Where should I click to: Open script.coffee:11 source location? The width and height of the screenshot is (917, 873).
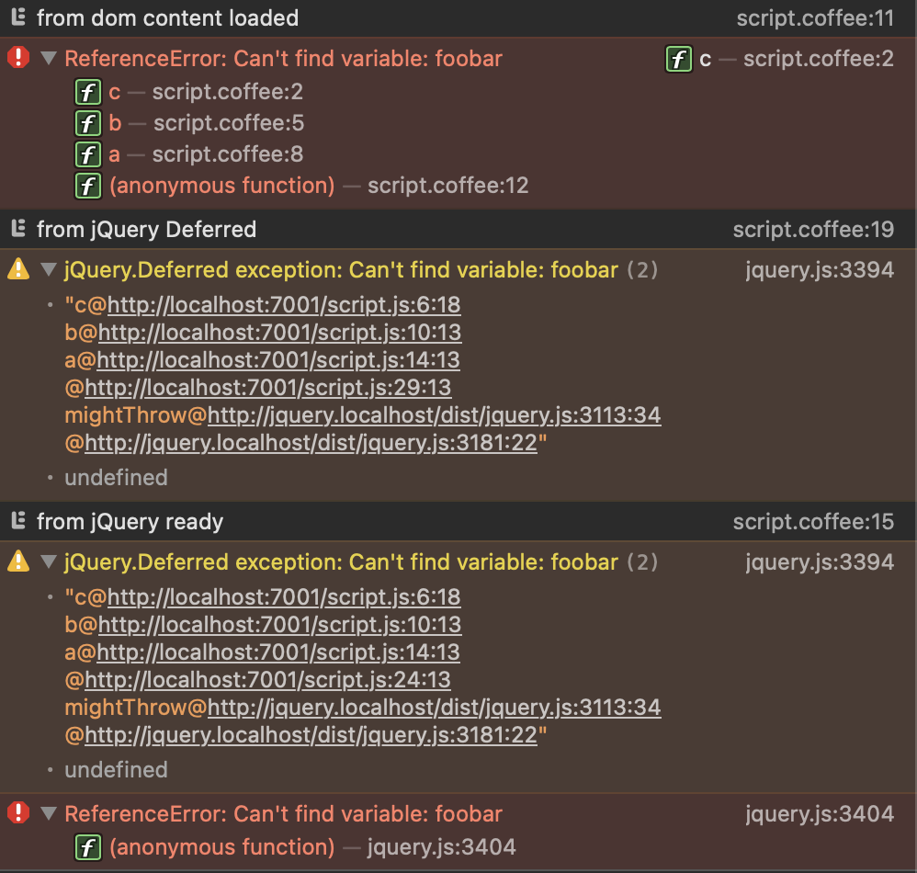pos(815,18)
